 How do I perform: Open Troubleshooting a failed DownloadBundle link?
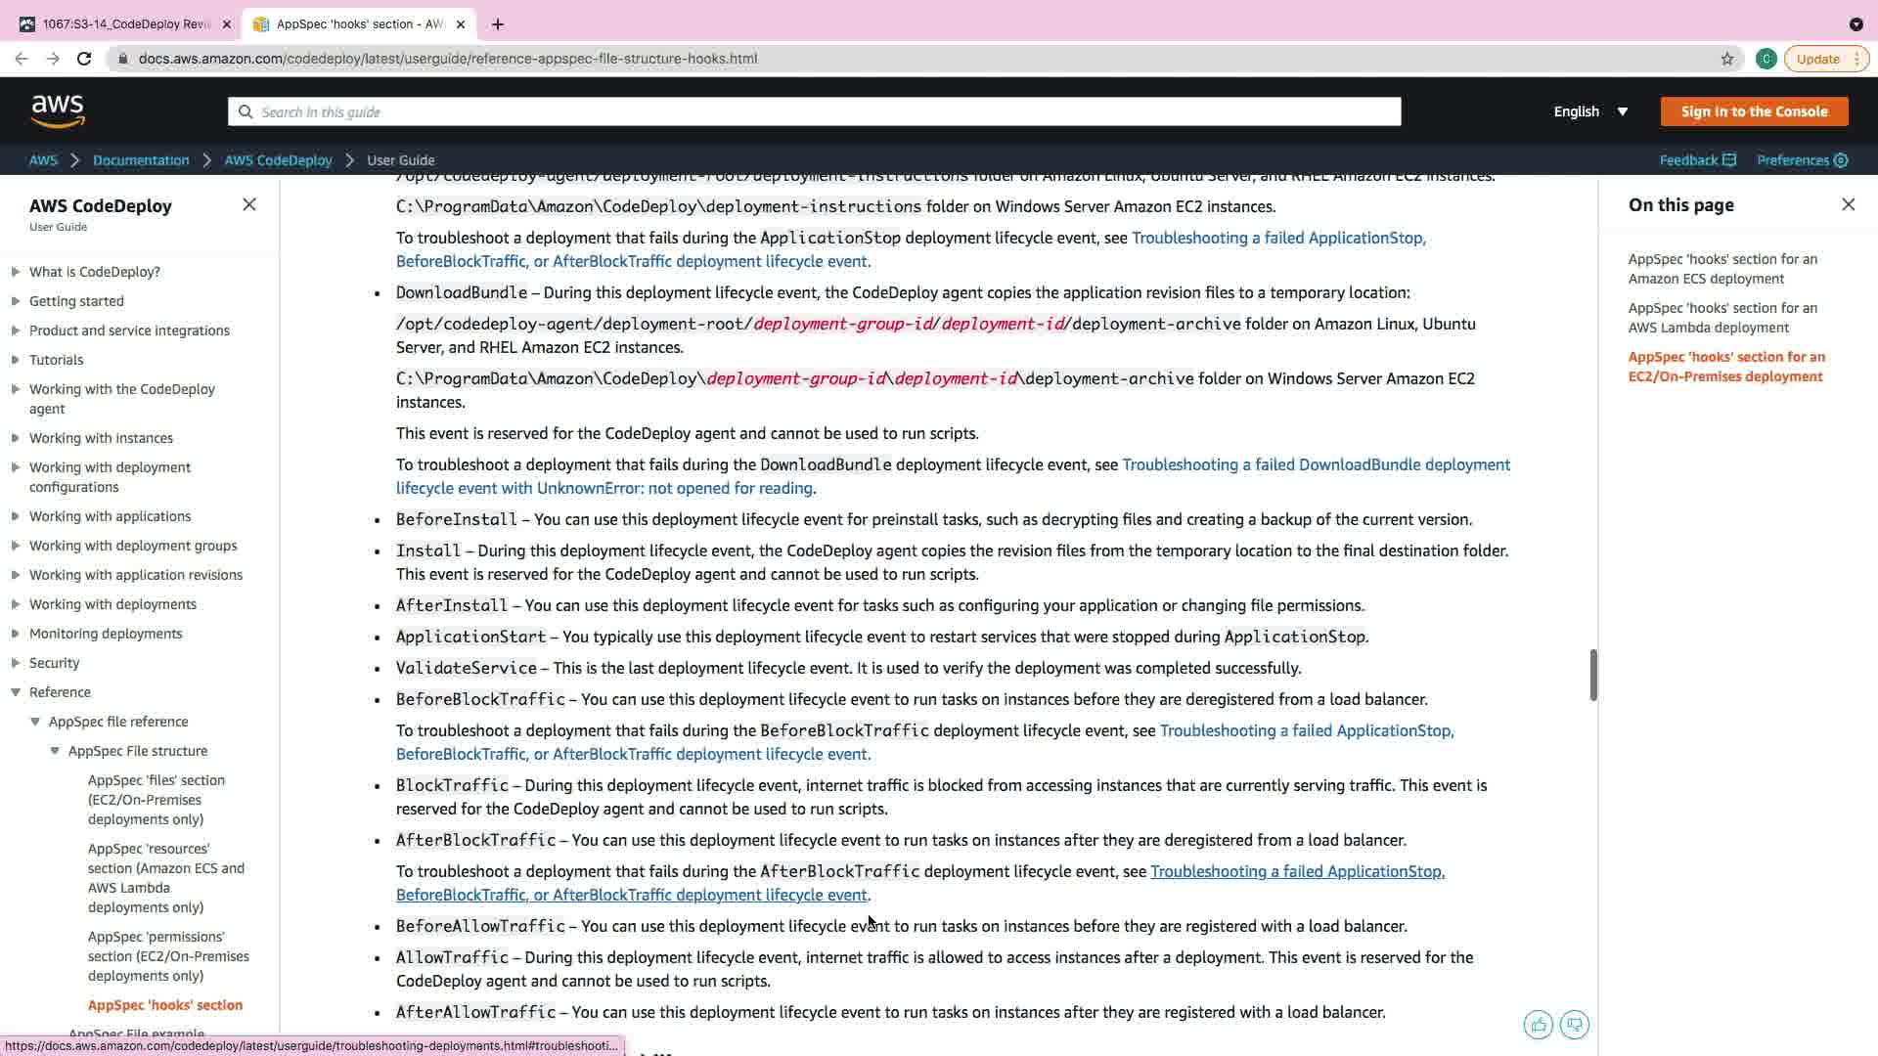click(x=1316, y=464)
